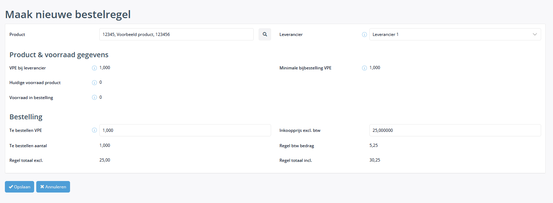Expand the supplier list via chevron arrow

point(535,34)
